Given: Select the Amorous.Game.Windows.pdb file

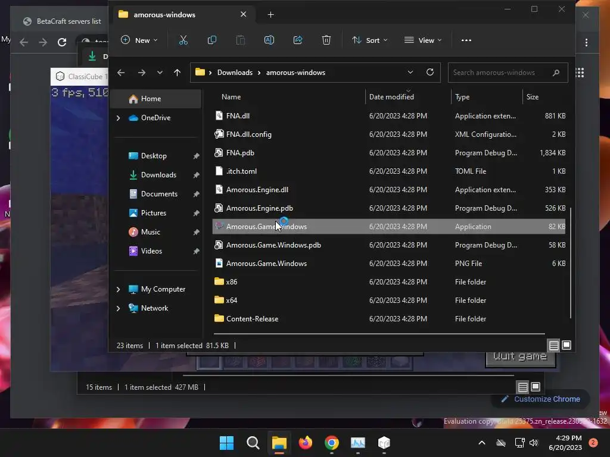Looking at the screenshot, I should (389, 245).
